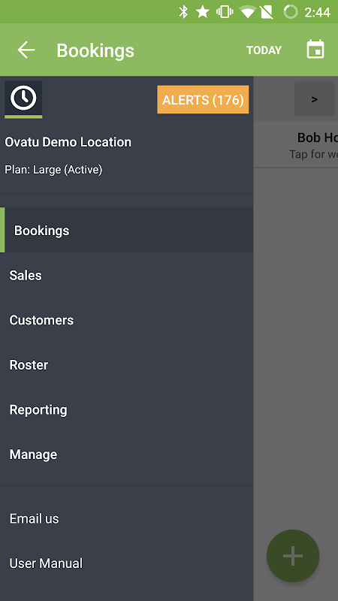Open the Manage section
338x601 pixels.
pyautogui.click(x=126, y=455)
